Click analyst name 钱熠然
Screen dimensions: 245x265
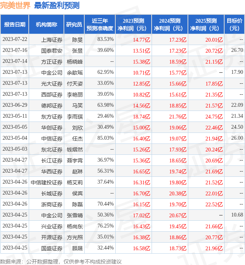coord(75,150)
